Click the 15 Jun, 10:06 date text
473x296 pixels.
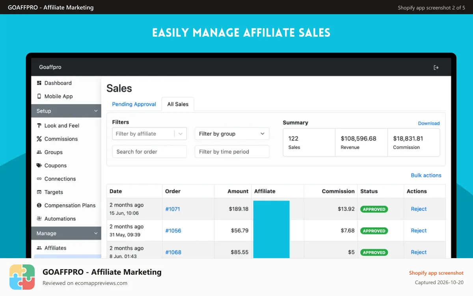(124, 214)
